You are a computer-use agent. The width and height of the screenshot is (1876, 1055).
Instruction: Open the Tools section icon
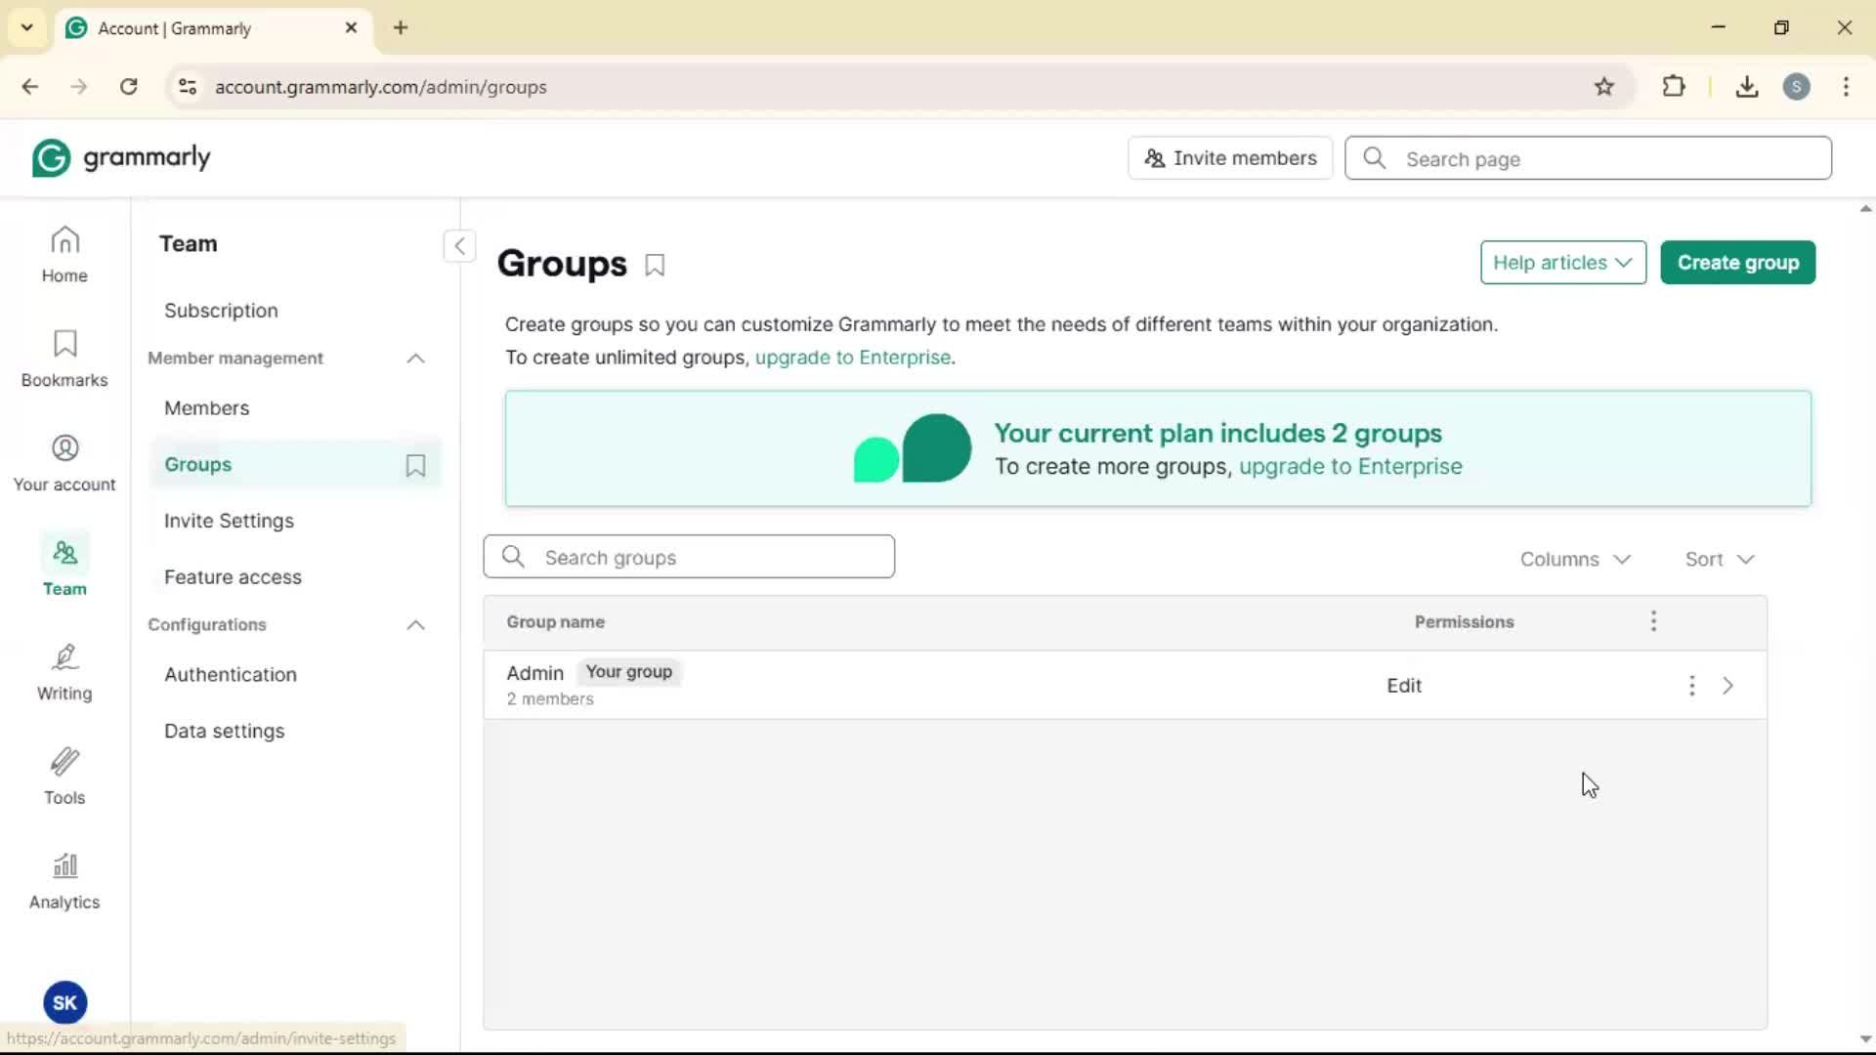click(64, 777)
